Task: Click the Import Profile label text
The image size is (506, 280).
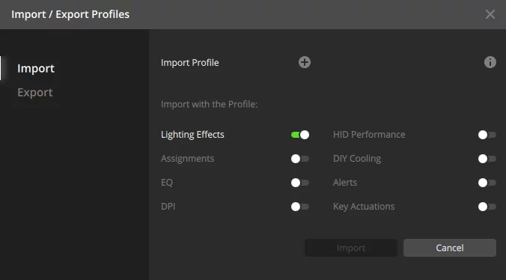Action: coord(190,63)
